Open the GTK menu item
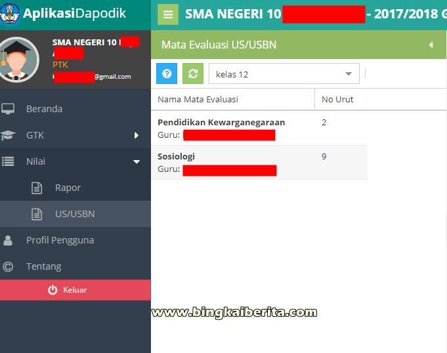The height and width of the screenshot is (353, 447). [x=75, y=135]
